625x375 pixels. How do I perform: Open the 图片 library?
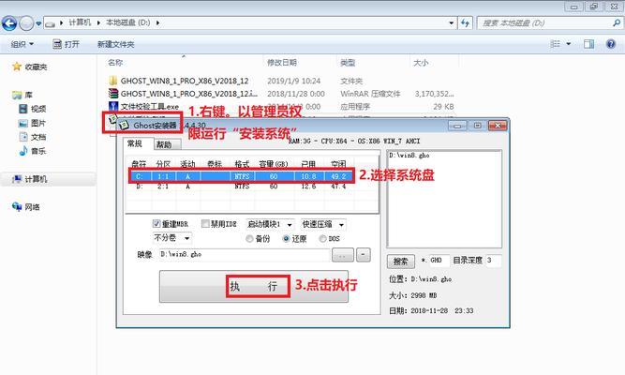click(33, 123)
